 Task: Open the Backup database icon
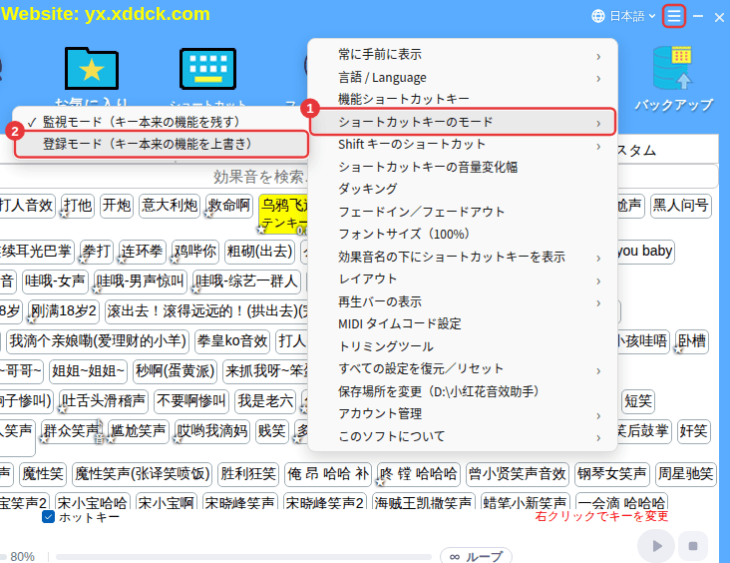tap(672, 68)
